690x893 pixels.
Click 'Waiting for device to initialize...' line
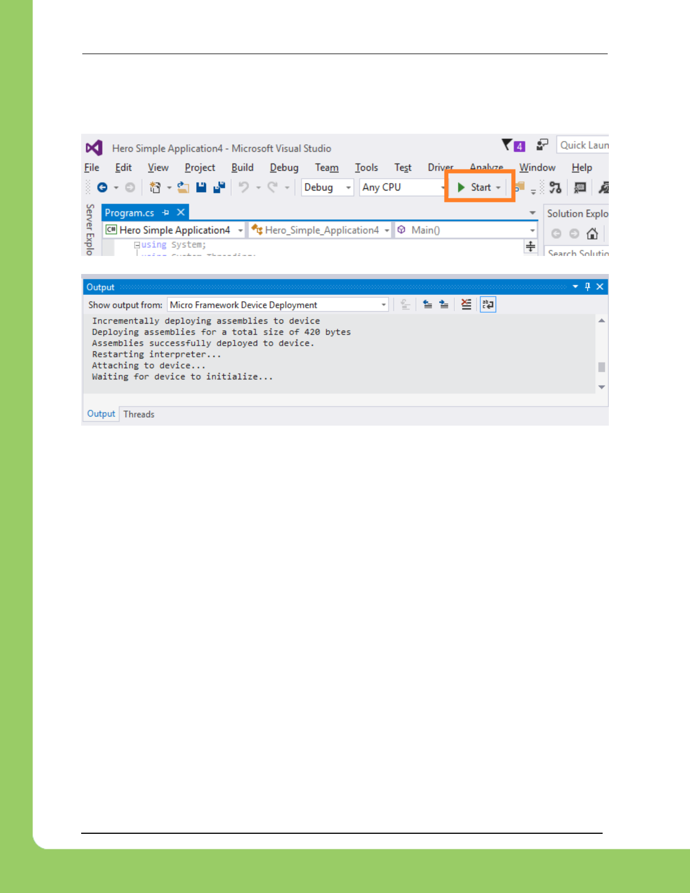pos(183,377)
